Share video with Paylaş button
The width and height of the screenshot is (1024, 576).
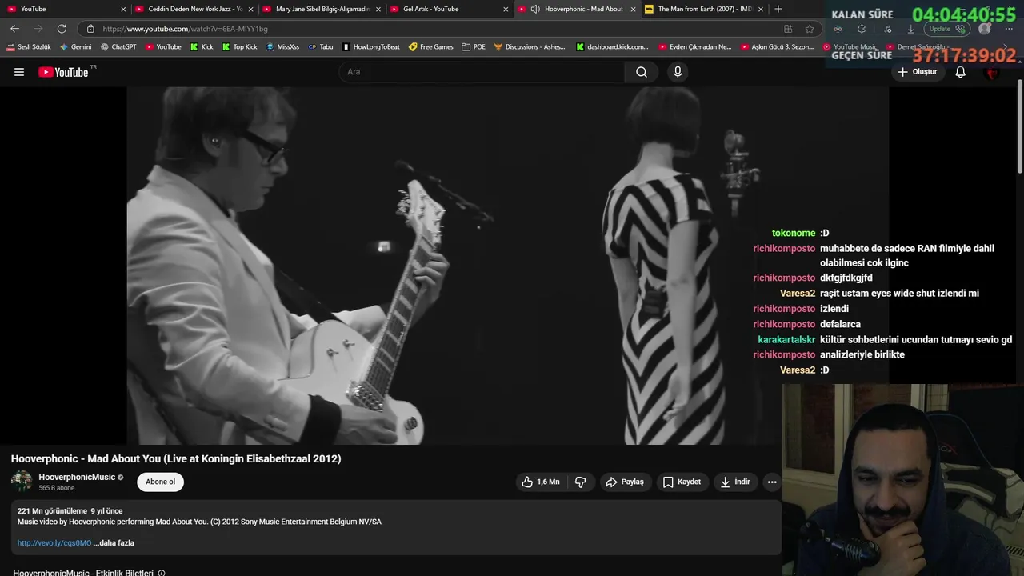pos(625,482)
